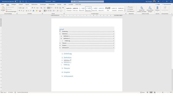Underline the selected text
Screen dimensions: 173x97
point(23,11)
